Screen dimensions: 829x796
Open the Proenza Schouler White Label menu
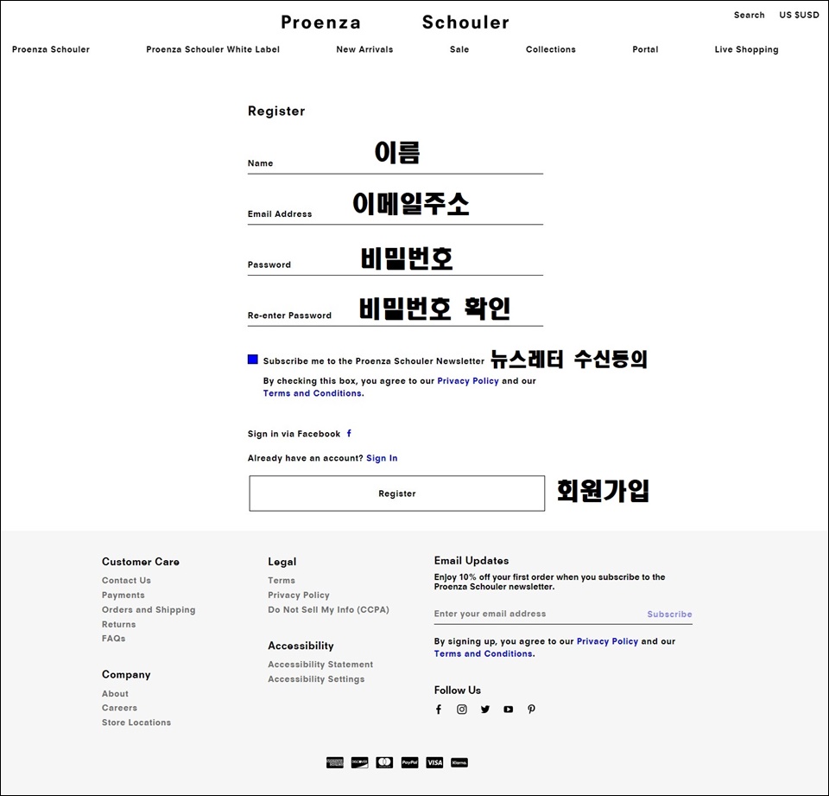(x=212, y=49)
